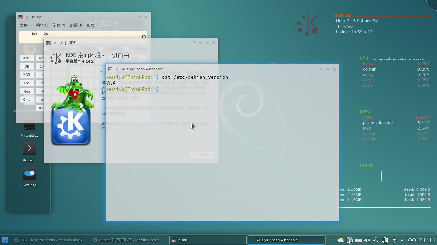This screenshot has height=245, width=437.
Task: Open the 编辑(E) menu in KCalc
Action: (42, 25)
